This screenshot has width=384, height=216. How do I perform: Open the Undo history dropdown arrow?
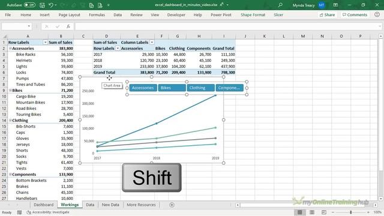coord(56,5)
